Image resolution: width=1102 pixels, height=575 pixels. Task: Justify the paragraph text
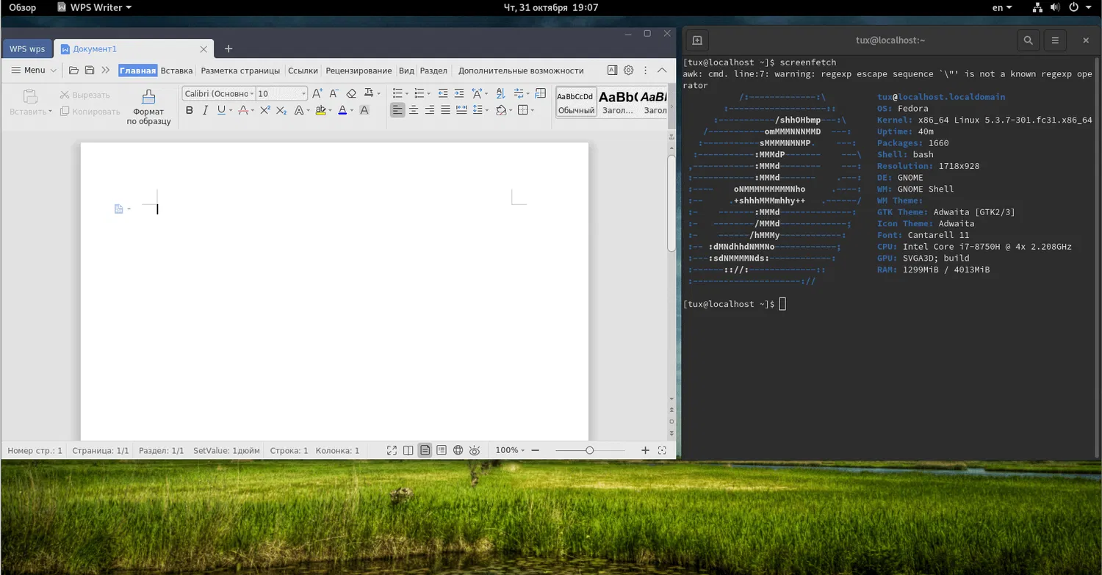tap(445, 110)
